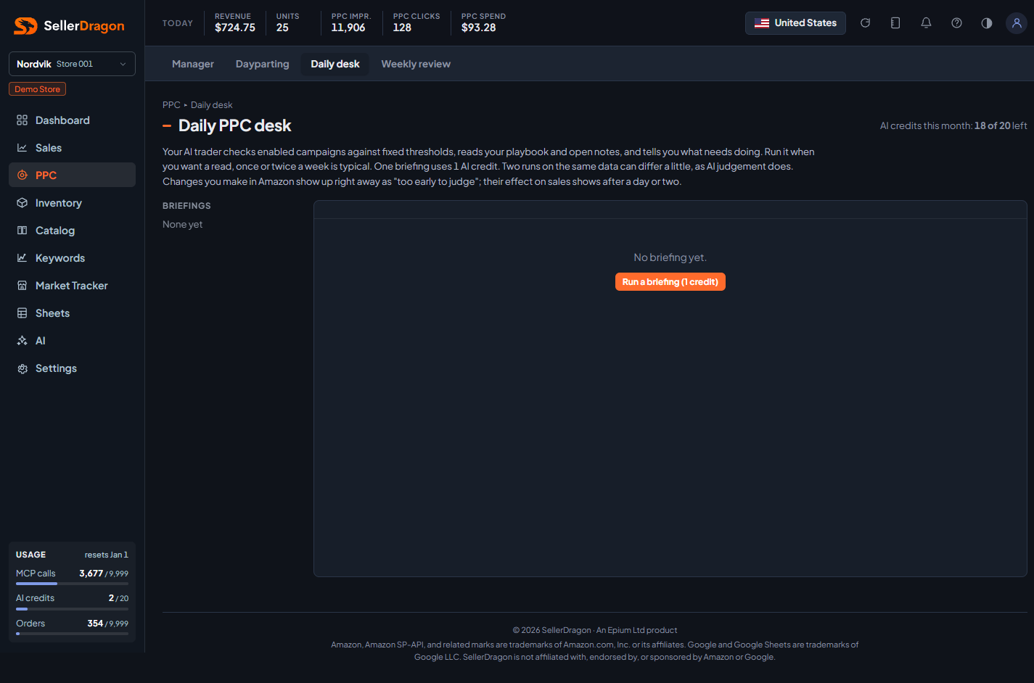1034x683 pixels.
Task: Switch to the Dayparting tab
Action: pyautogui.click(x=263, y=64)
